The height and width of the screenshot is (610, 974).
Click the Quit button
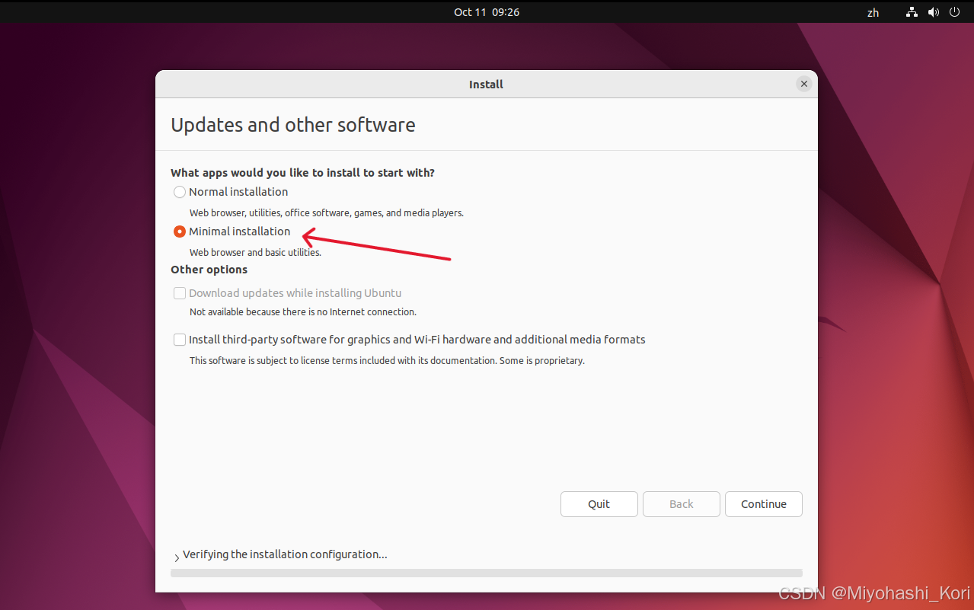coord(599,504)
